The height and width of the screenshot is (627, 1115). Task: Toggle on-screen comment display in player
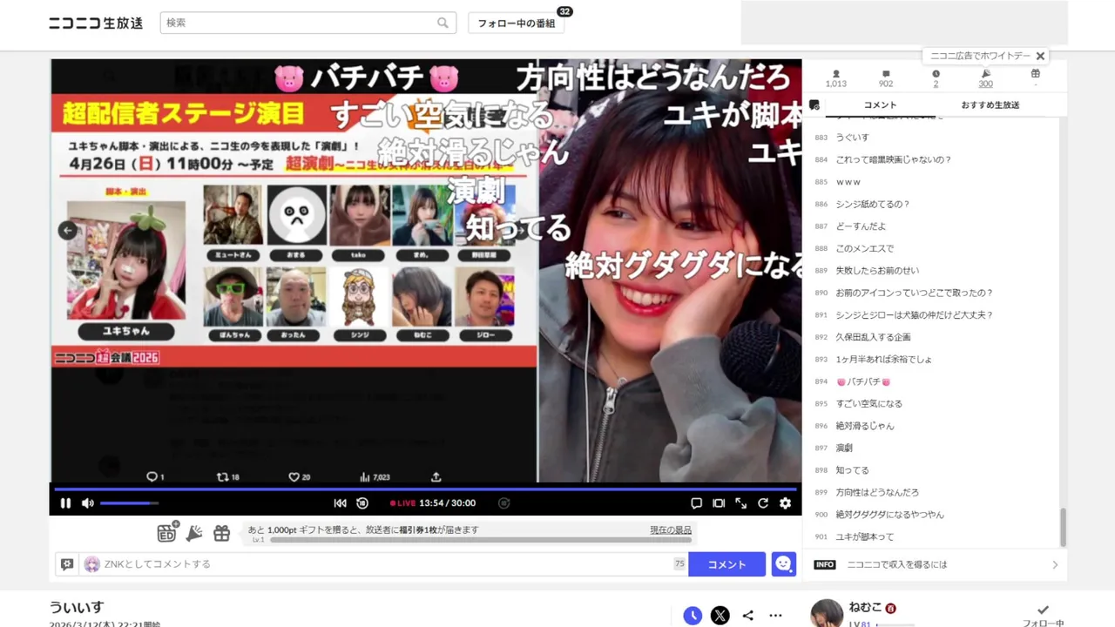point(696,503)
